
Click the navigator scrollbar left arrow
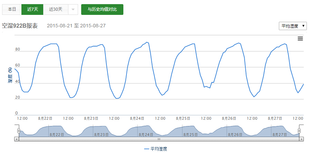(16, 139)
